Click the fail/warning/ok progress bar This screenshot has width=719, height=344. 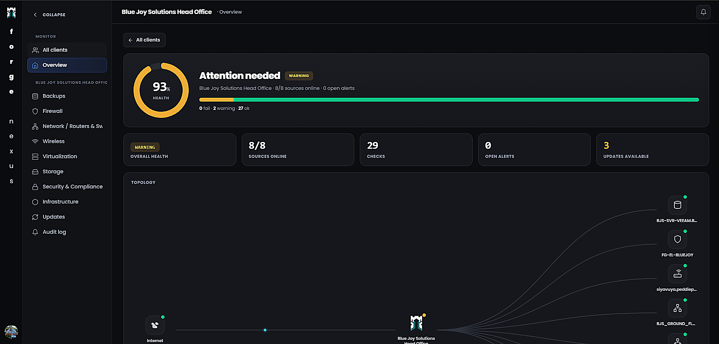click(x=449, y=100)
